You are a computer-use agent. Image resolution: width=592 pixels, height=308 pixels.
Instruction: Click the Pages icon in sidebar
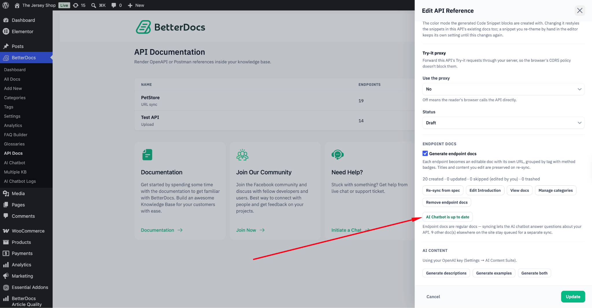click(x=6, y=205)
